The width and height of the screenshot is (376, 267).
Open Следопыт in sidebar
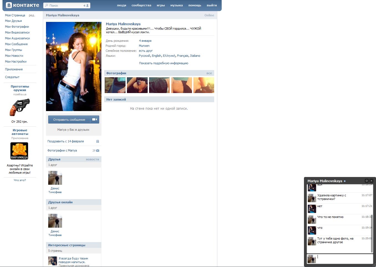point(12,77)
